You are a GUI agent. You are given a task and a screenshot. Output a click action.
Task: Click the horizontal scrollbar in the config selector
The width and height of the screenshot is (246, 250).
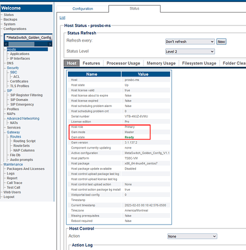coord(21,44)
